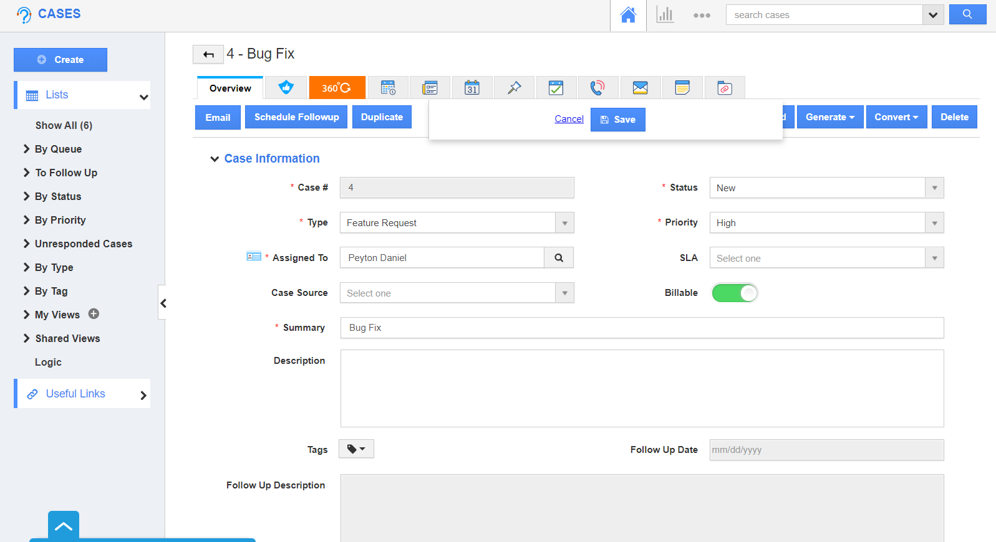
Task: Click the Save button
Action: 617,120
